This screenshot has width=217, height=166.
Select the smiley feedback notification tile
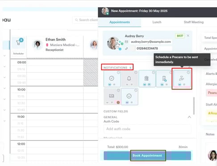pyautogui.click(x=129, y=96)
